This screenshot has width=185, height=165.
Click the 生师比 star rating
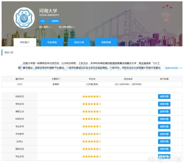click(x=92, y=141)
